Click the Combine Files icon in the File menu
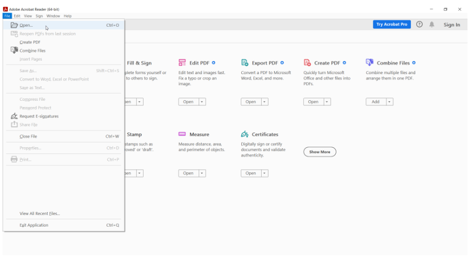Viewport: 470px width, 261px height. pyautogui.click(x=14, y=50)
